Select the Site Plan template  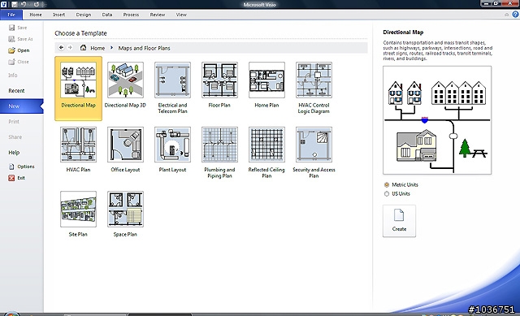(x=78, y=214)
